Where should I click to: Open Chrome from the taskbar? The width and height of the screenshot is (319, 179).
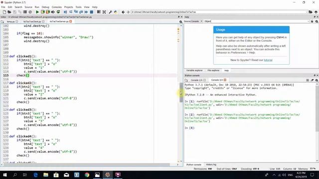point(87,175)
